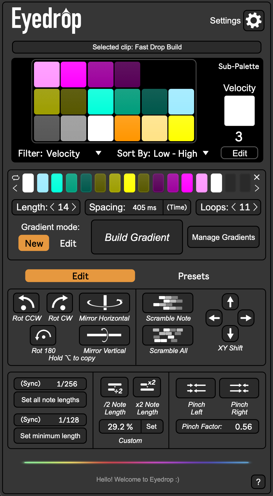This screenshot has width=273, height=496.
Task: Pick the orange palette swatch
Action: pos(127,128)
